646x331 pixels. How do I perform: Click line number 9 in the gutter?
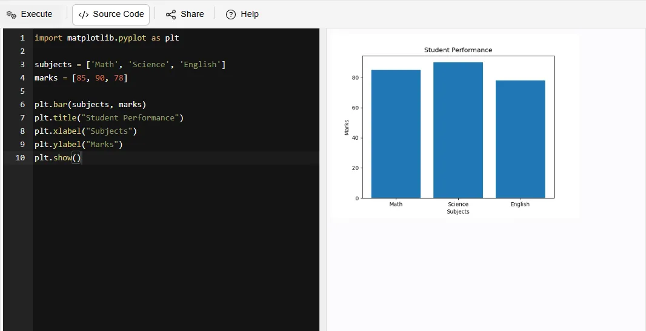[x=22, y=145]
